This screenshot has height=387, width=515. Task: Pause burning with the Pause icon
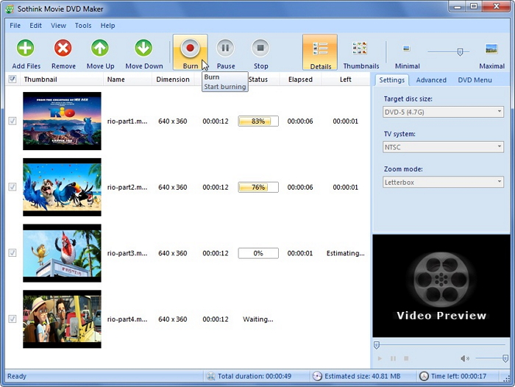tap(226, 49)
